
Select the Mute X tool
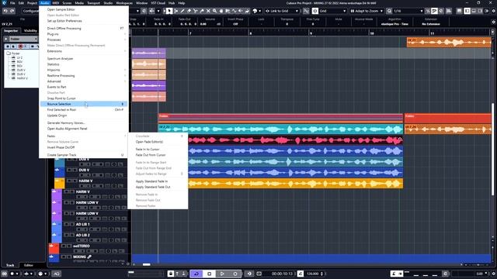[x=208, y=11]
